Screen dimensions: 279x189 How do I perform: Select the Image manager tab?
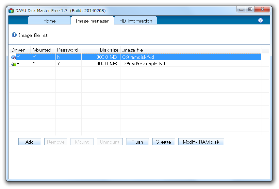click(x=92, y=21)
